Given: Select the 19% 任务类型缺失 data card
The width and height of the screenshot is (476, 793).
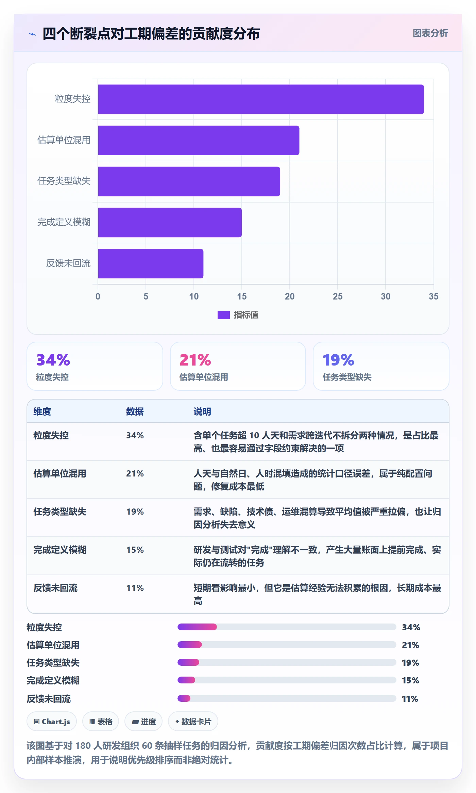Looking at the screenshot, I should tap(381, 366).
